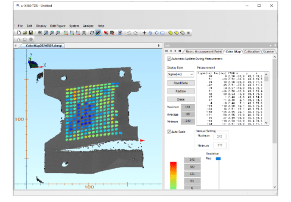Click the gray record circle icon

31,39
